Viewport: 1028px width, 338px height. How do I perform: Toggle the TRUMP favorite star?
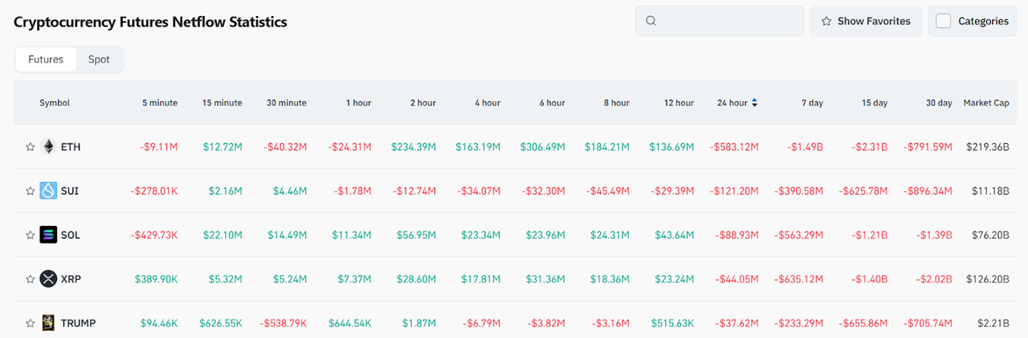point(31,323)
